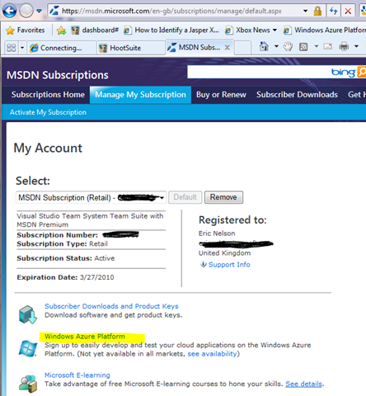Image resolution: width=366 pixels, height=396 pixels.
Task: Open Subscriber Downloads and Product Keys link
Action: pyautogui.click(x=111, y=306)
